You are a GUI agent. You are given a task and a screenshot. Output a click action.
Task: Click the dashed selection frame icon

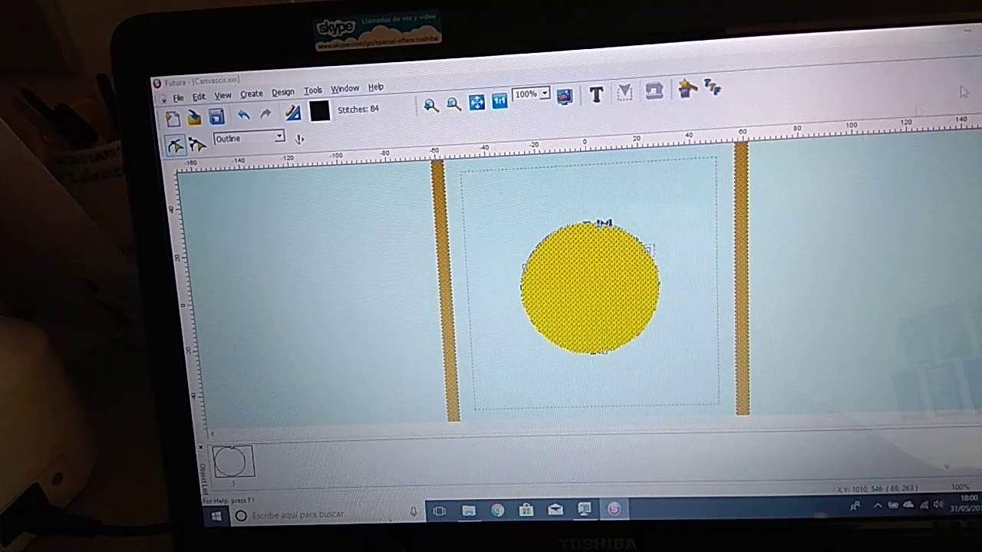[x=624, y=93]
